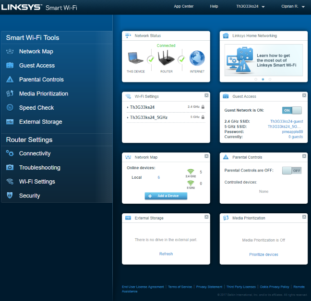Click Media Prioritization icon in sidebar
Screen dimensions: 311x301
10,93
